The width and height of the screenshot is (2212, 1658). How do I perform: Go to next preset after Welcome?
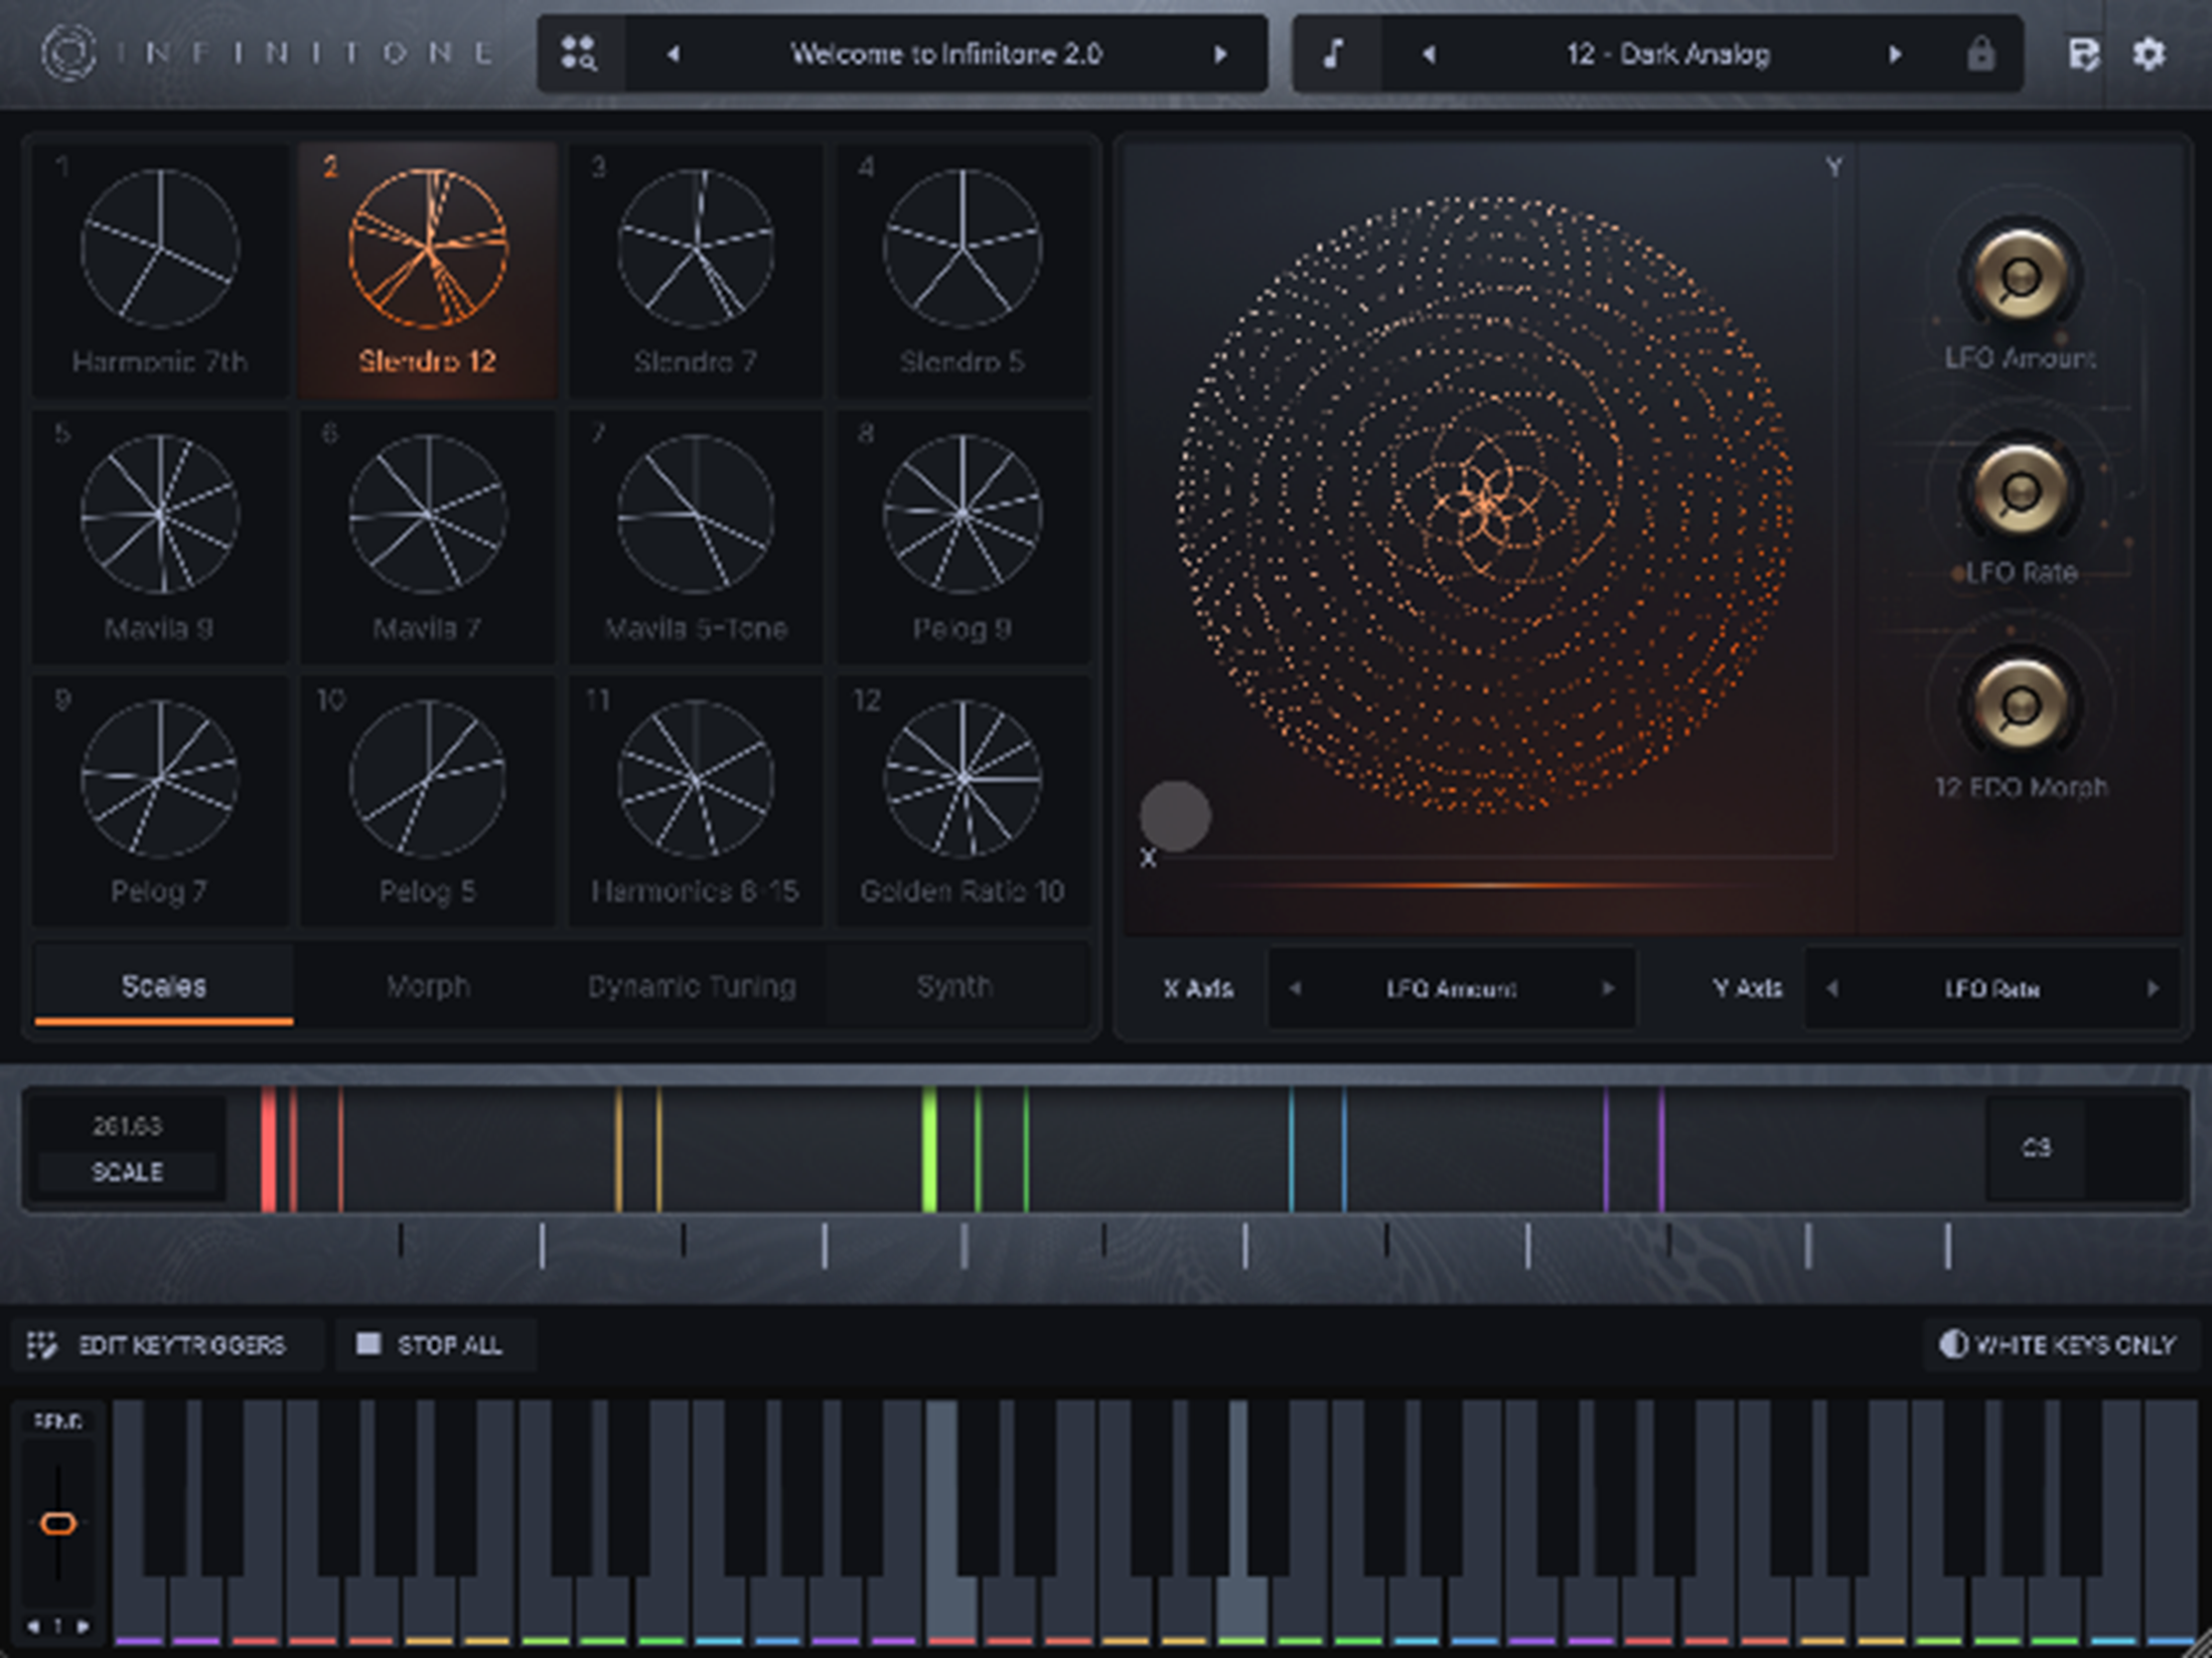(1220, 54)
